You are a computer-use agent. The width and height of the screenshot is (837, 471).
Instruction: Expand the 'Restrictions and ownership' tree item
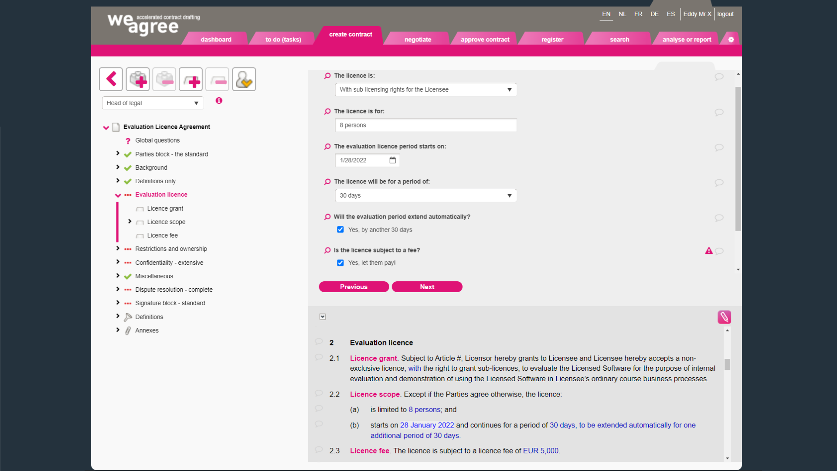pos(117,248)
